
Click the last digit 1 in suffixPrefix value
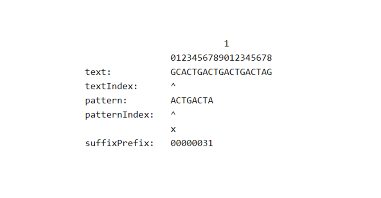point(211,143)
